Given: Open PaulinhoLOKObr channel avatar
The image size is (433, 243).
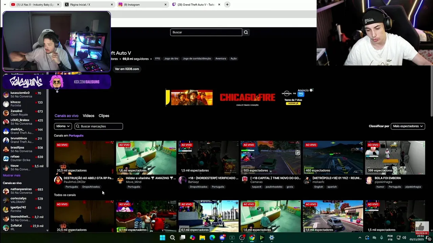Looking at the screenshot, I should click(x=58, y=180).
